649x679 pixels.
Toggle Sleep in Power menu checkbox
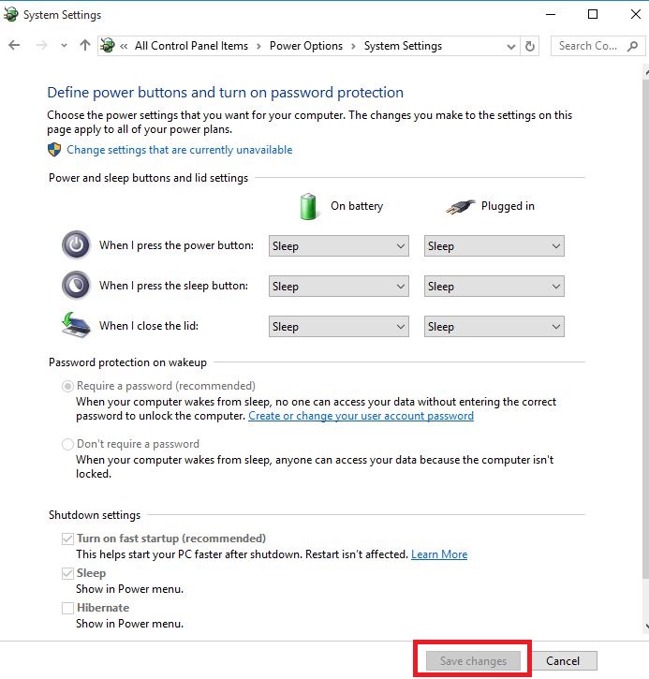[x=67, y=573]
